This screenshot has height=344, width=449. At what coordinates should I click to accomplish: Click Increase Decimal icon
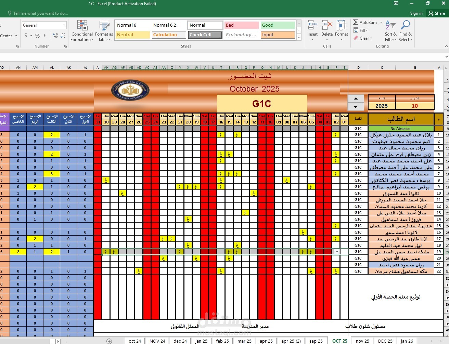(x=55, y=36)
